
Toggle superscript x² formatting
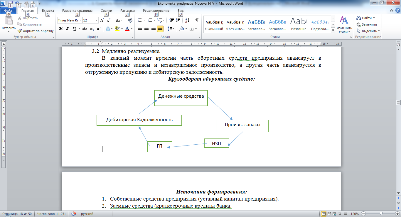(x=98, y=29)
